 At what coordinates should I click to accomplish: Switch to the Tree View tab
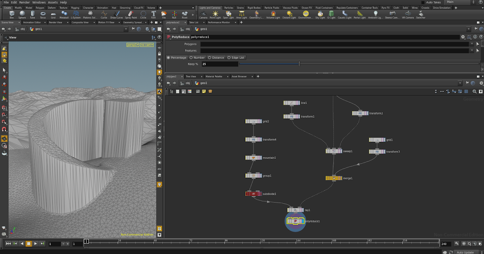(190, 76)
